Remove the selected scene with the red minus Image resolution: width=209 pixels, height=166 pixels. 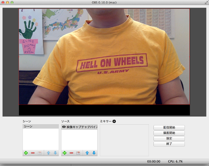[x=33, y=153]
